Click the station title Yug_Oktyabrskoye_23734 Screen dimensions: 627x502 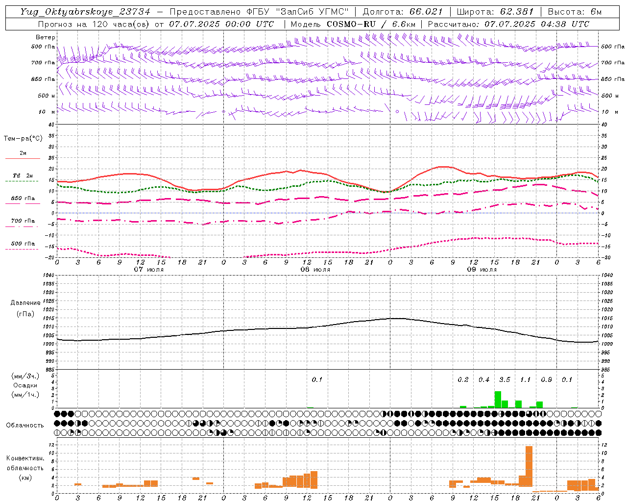point(85,12)
